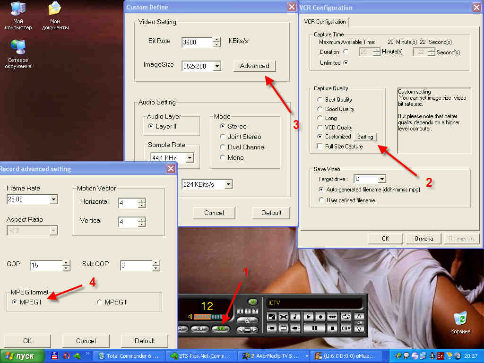Click the Stop button on TV panel
Screen dimensions: 484x363
click(332, 328)
